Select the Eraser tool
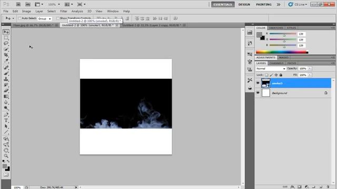This screenshot has width=337, height=189. tap(6, 91)
